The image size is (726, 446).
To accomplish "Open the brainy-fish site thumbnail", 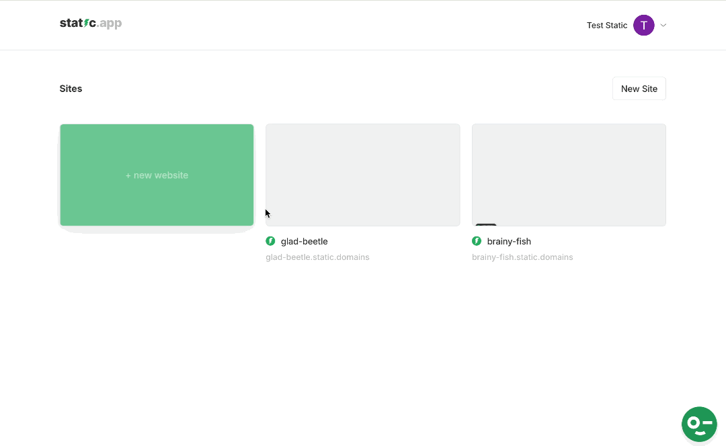I will pyautogui.click(x=569, y=175).
